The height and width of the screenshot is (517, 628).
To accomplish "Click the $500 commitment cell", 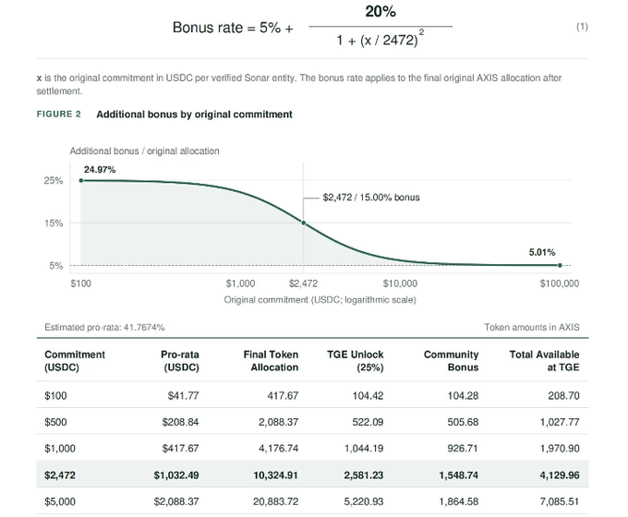I will [x=55, y=422].
